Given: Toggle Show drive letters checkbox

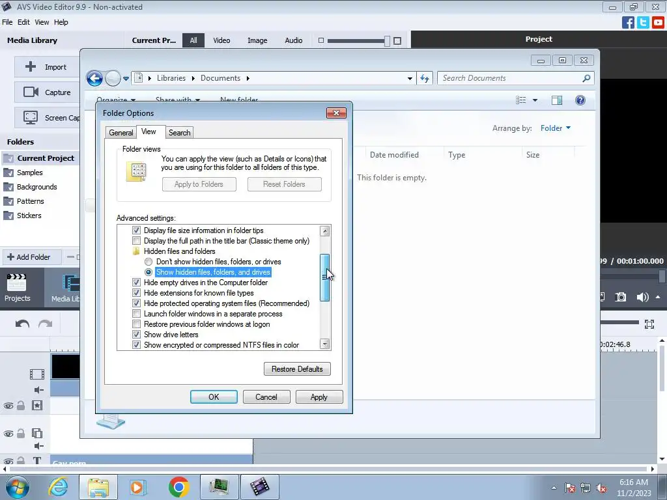Looking at the screenshot, I should click(136, 335).
